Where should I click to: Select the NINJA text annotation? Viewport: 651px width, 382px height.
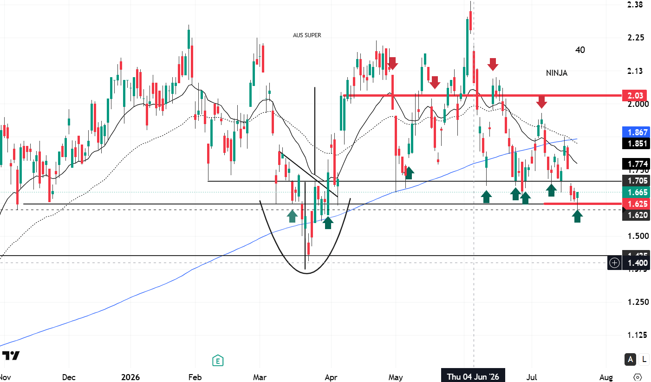(x=557, y=73)
